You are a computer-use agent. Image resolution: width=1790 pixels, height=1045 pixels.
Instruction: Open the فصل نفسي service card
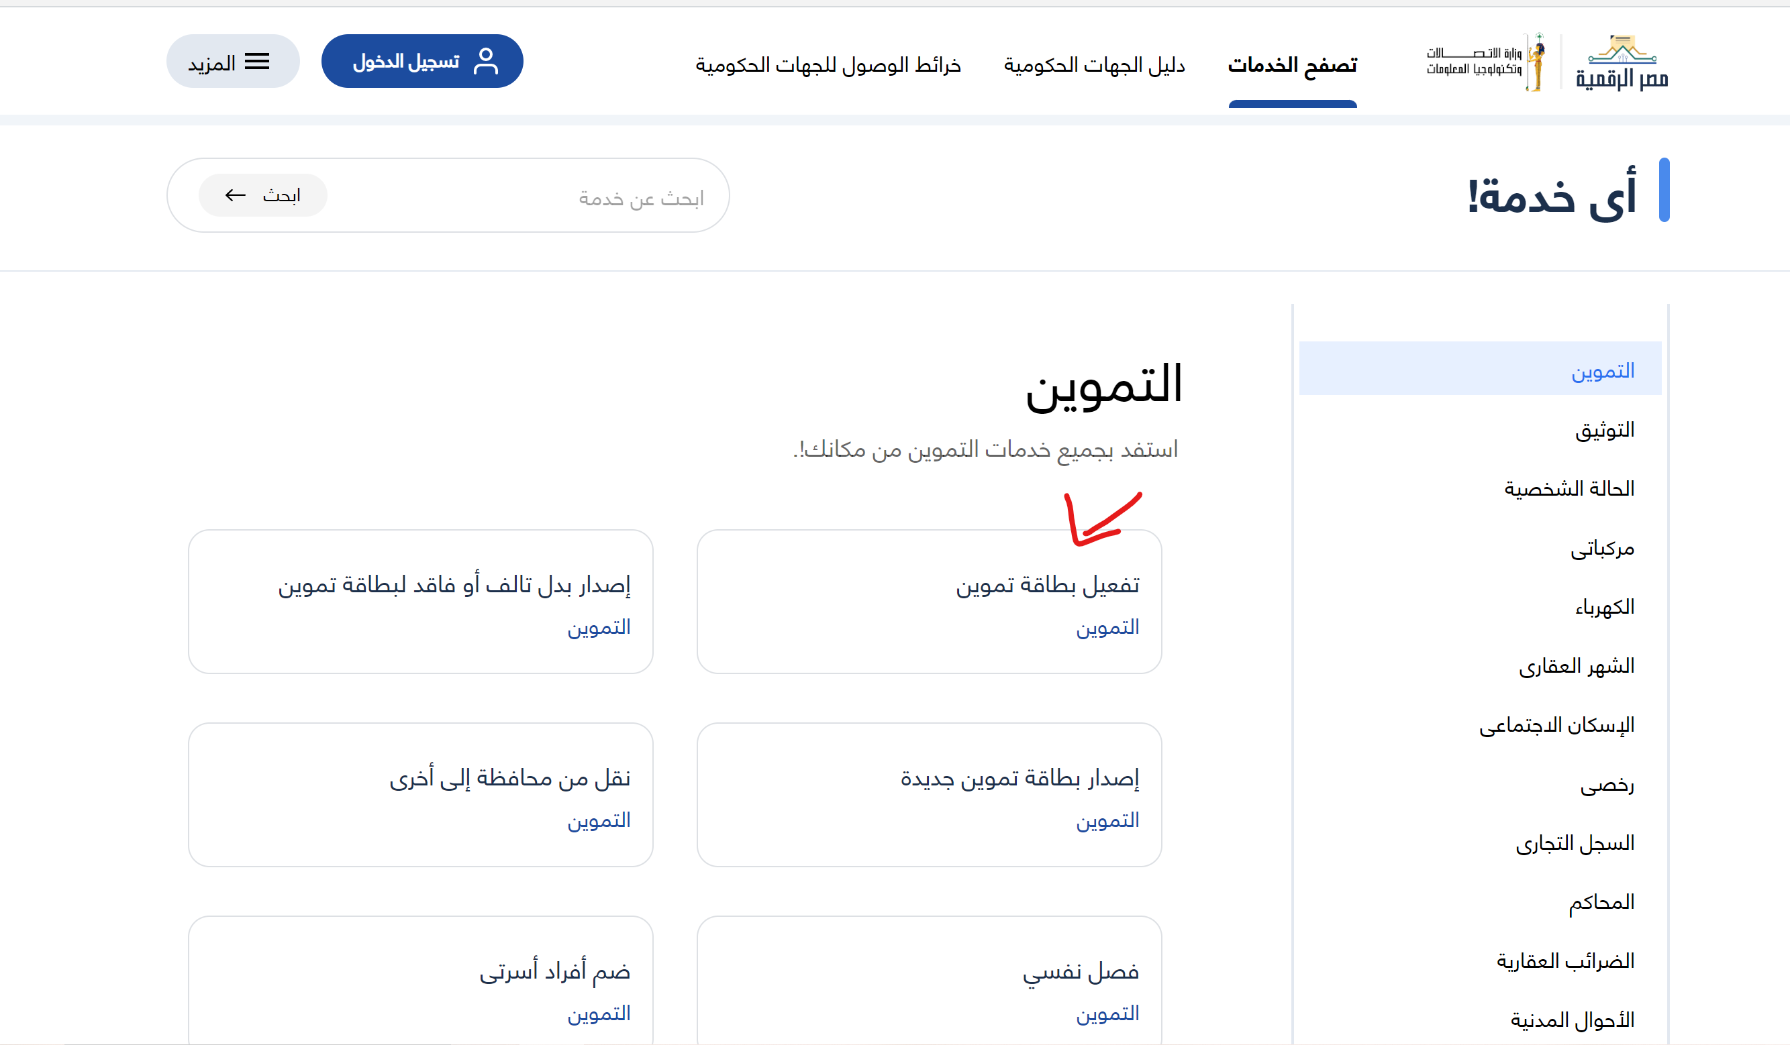(929, 981)
